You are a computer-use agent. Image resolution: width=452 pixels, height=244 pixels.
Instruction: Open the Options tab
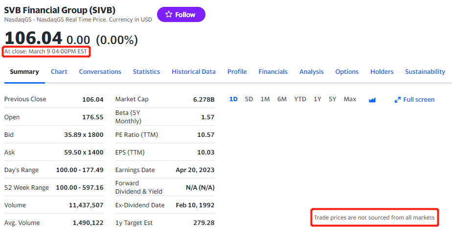point(347,72)
